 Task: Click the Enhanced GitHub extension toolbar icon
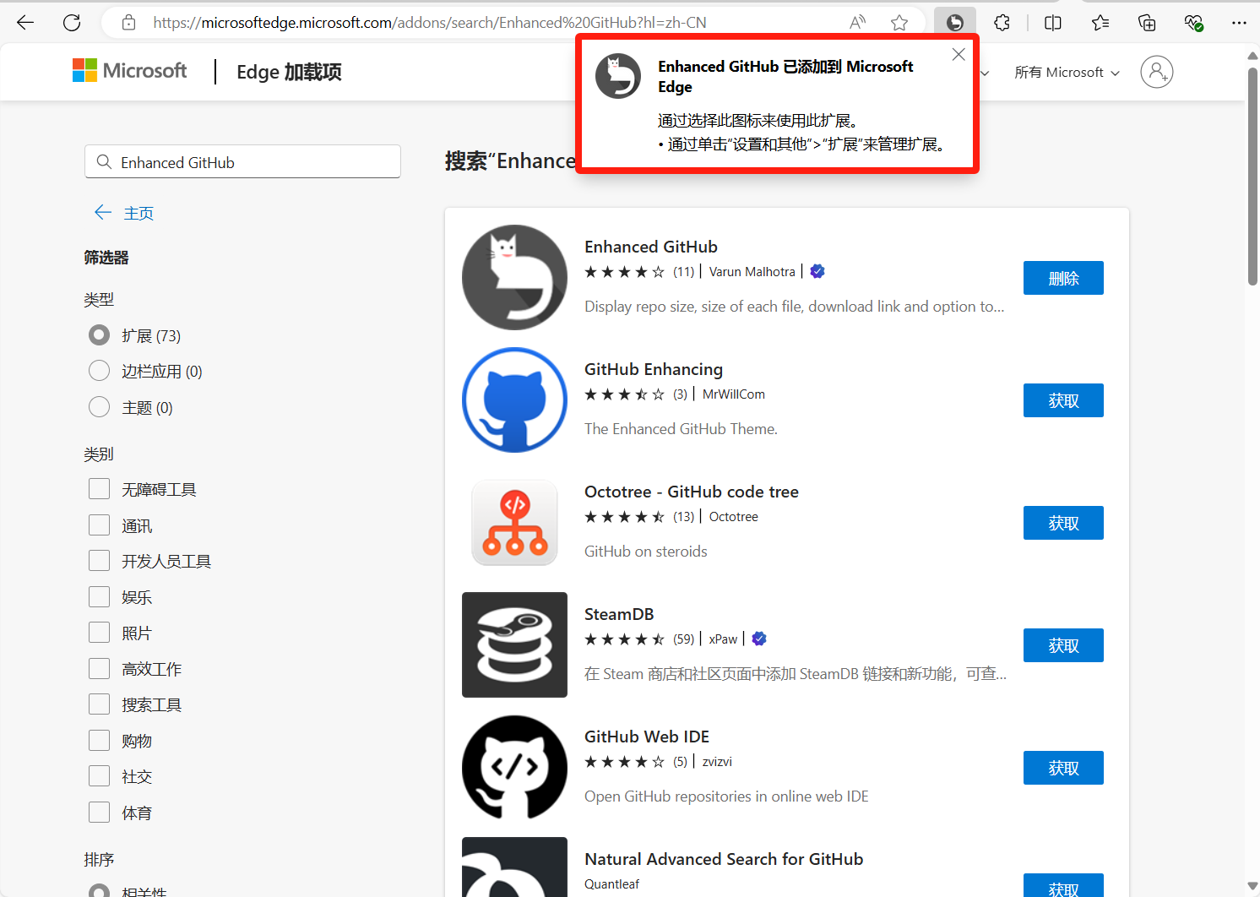955,23
